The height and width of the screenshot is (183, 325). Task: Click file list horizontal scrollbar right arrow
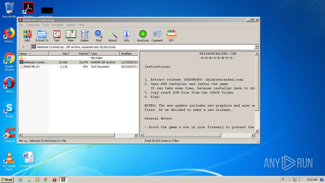pos(136,135)
